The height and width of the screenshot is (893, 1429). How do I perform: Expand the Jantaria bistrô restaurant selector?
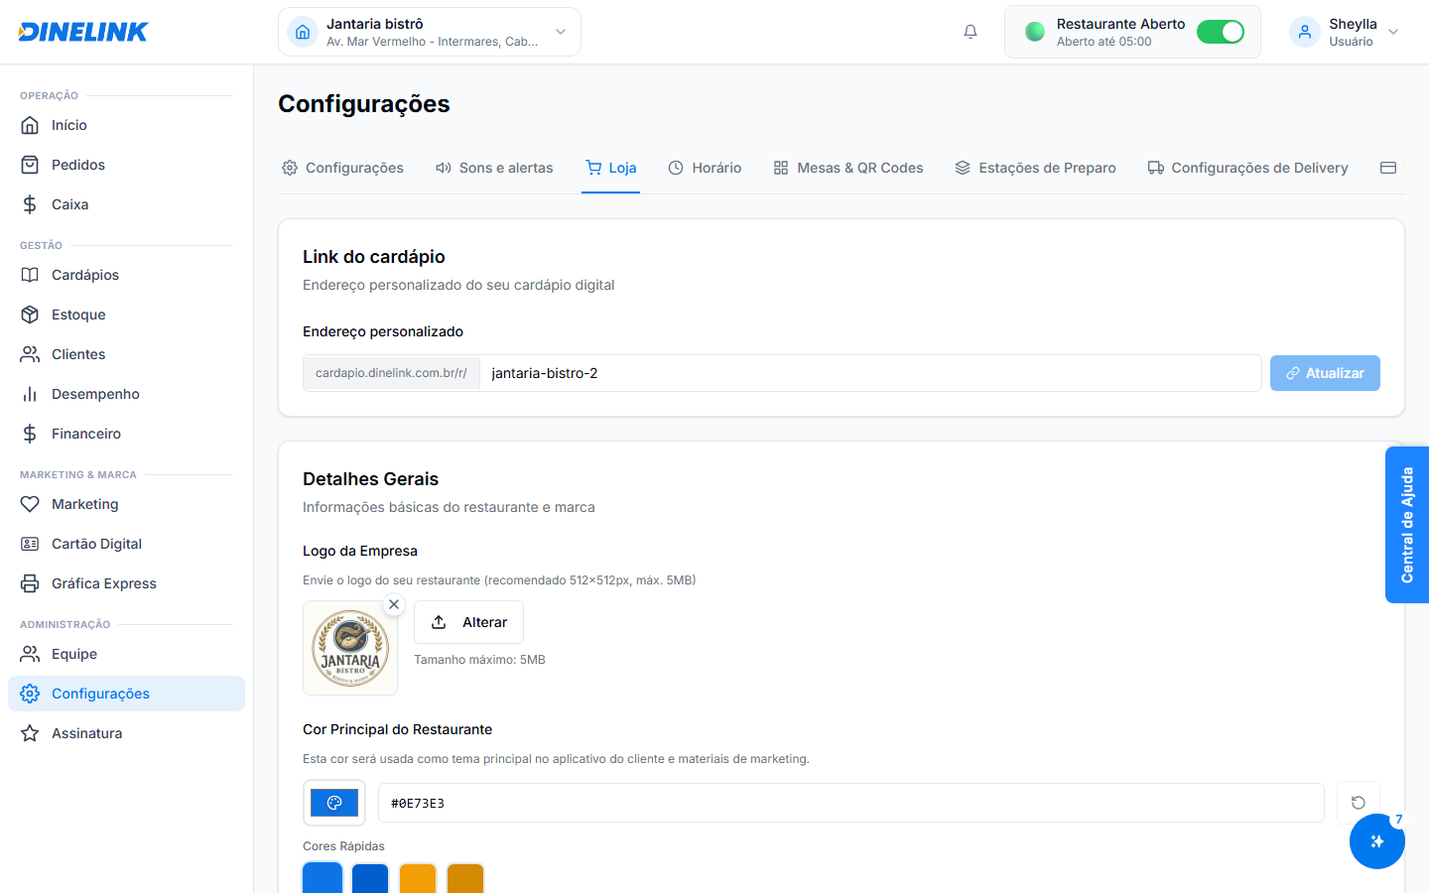click(430, 32)
